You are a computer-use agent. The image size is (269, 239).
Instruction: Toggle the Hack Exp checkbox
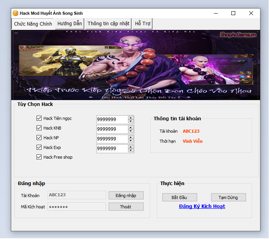[x=39, y=147]
